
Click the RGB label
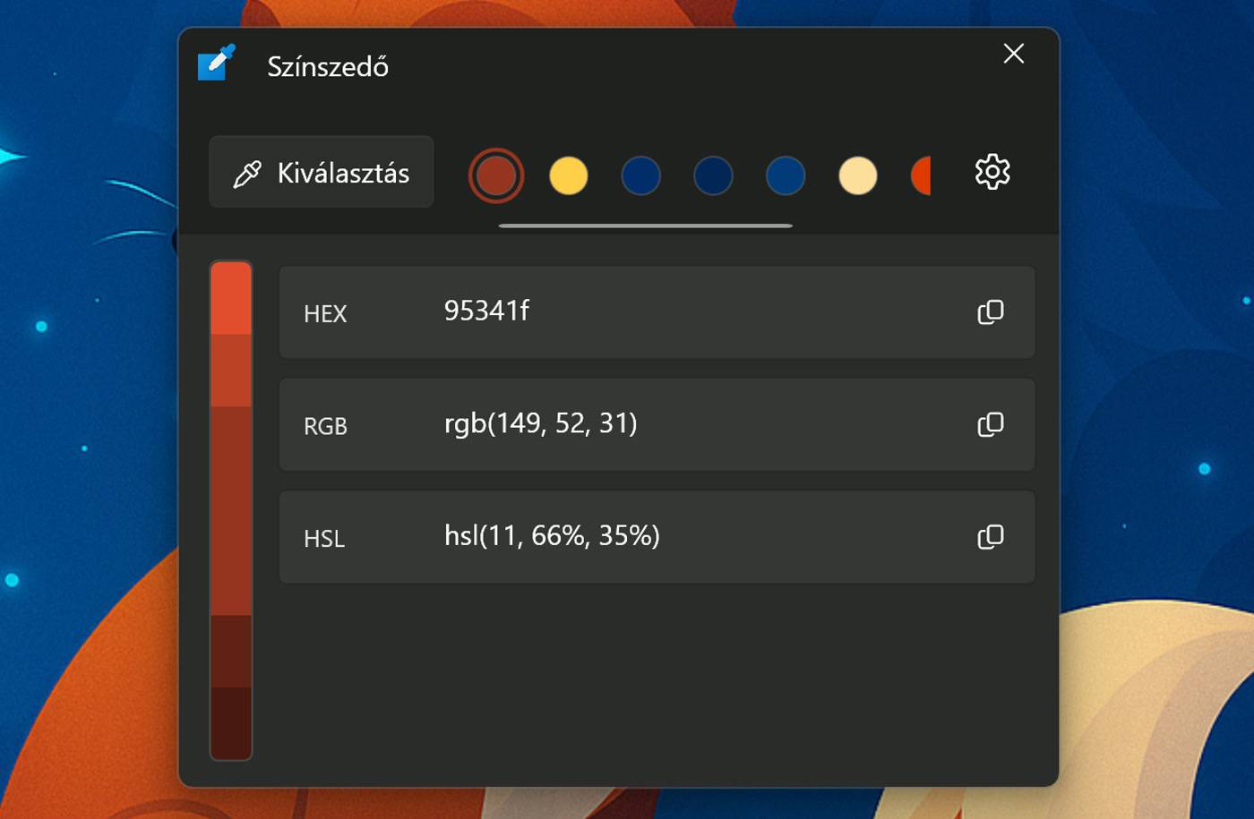tap(325, 426)
